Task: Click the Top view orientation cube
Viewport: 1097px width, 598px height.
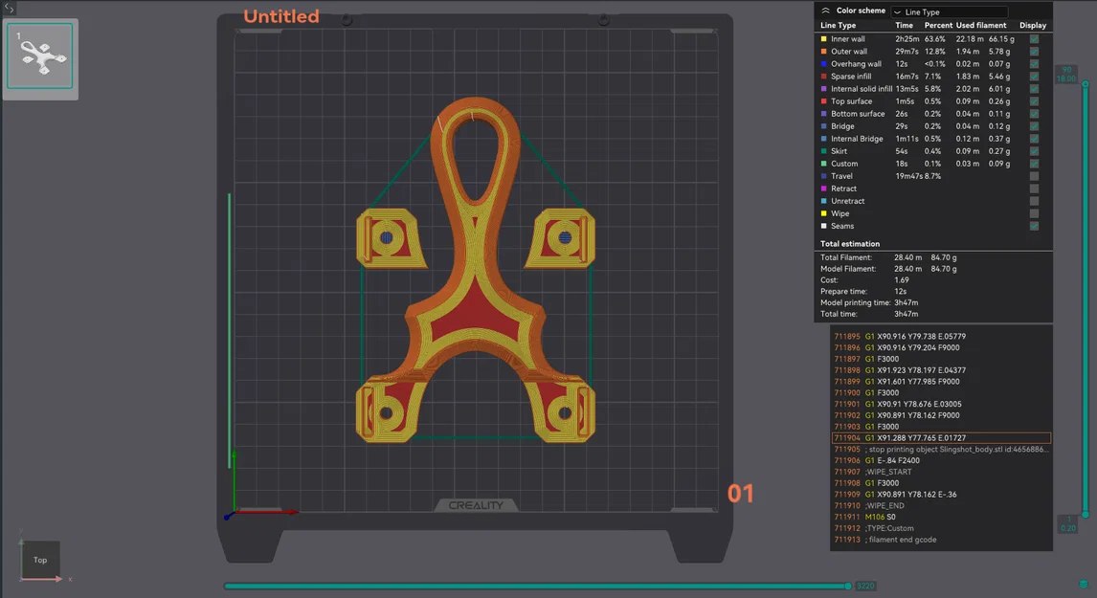Action: pos(40,560)
